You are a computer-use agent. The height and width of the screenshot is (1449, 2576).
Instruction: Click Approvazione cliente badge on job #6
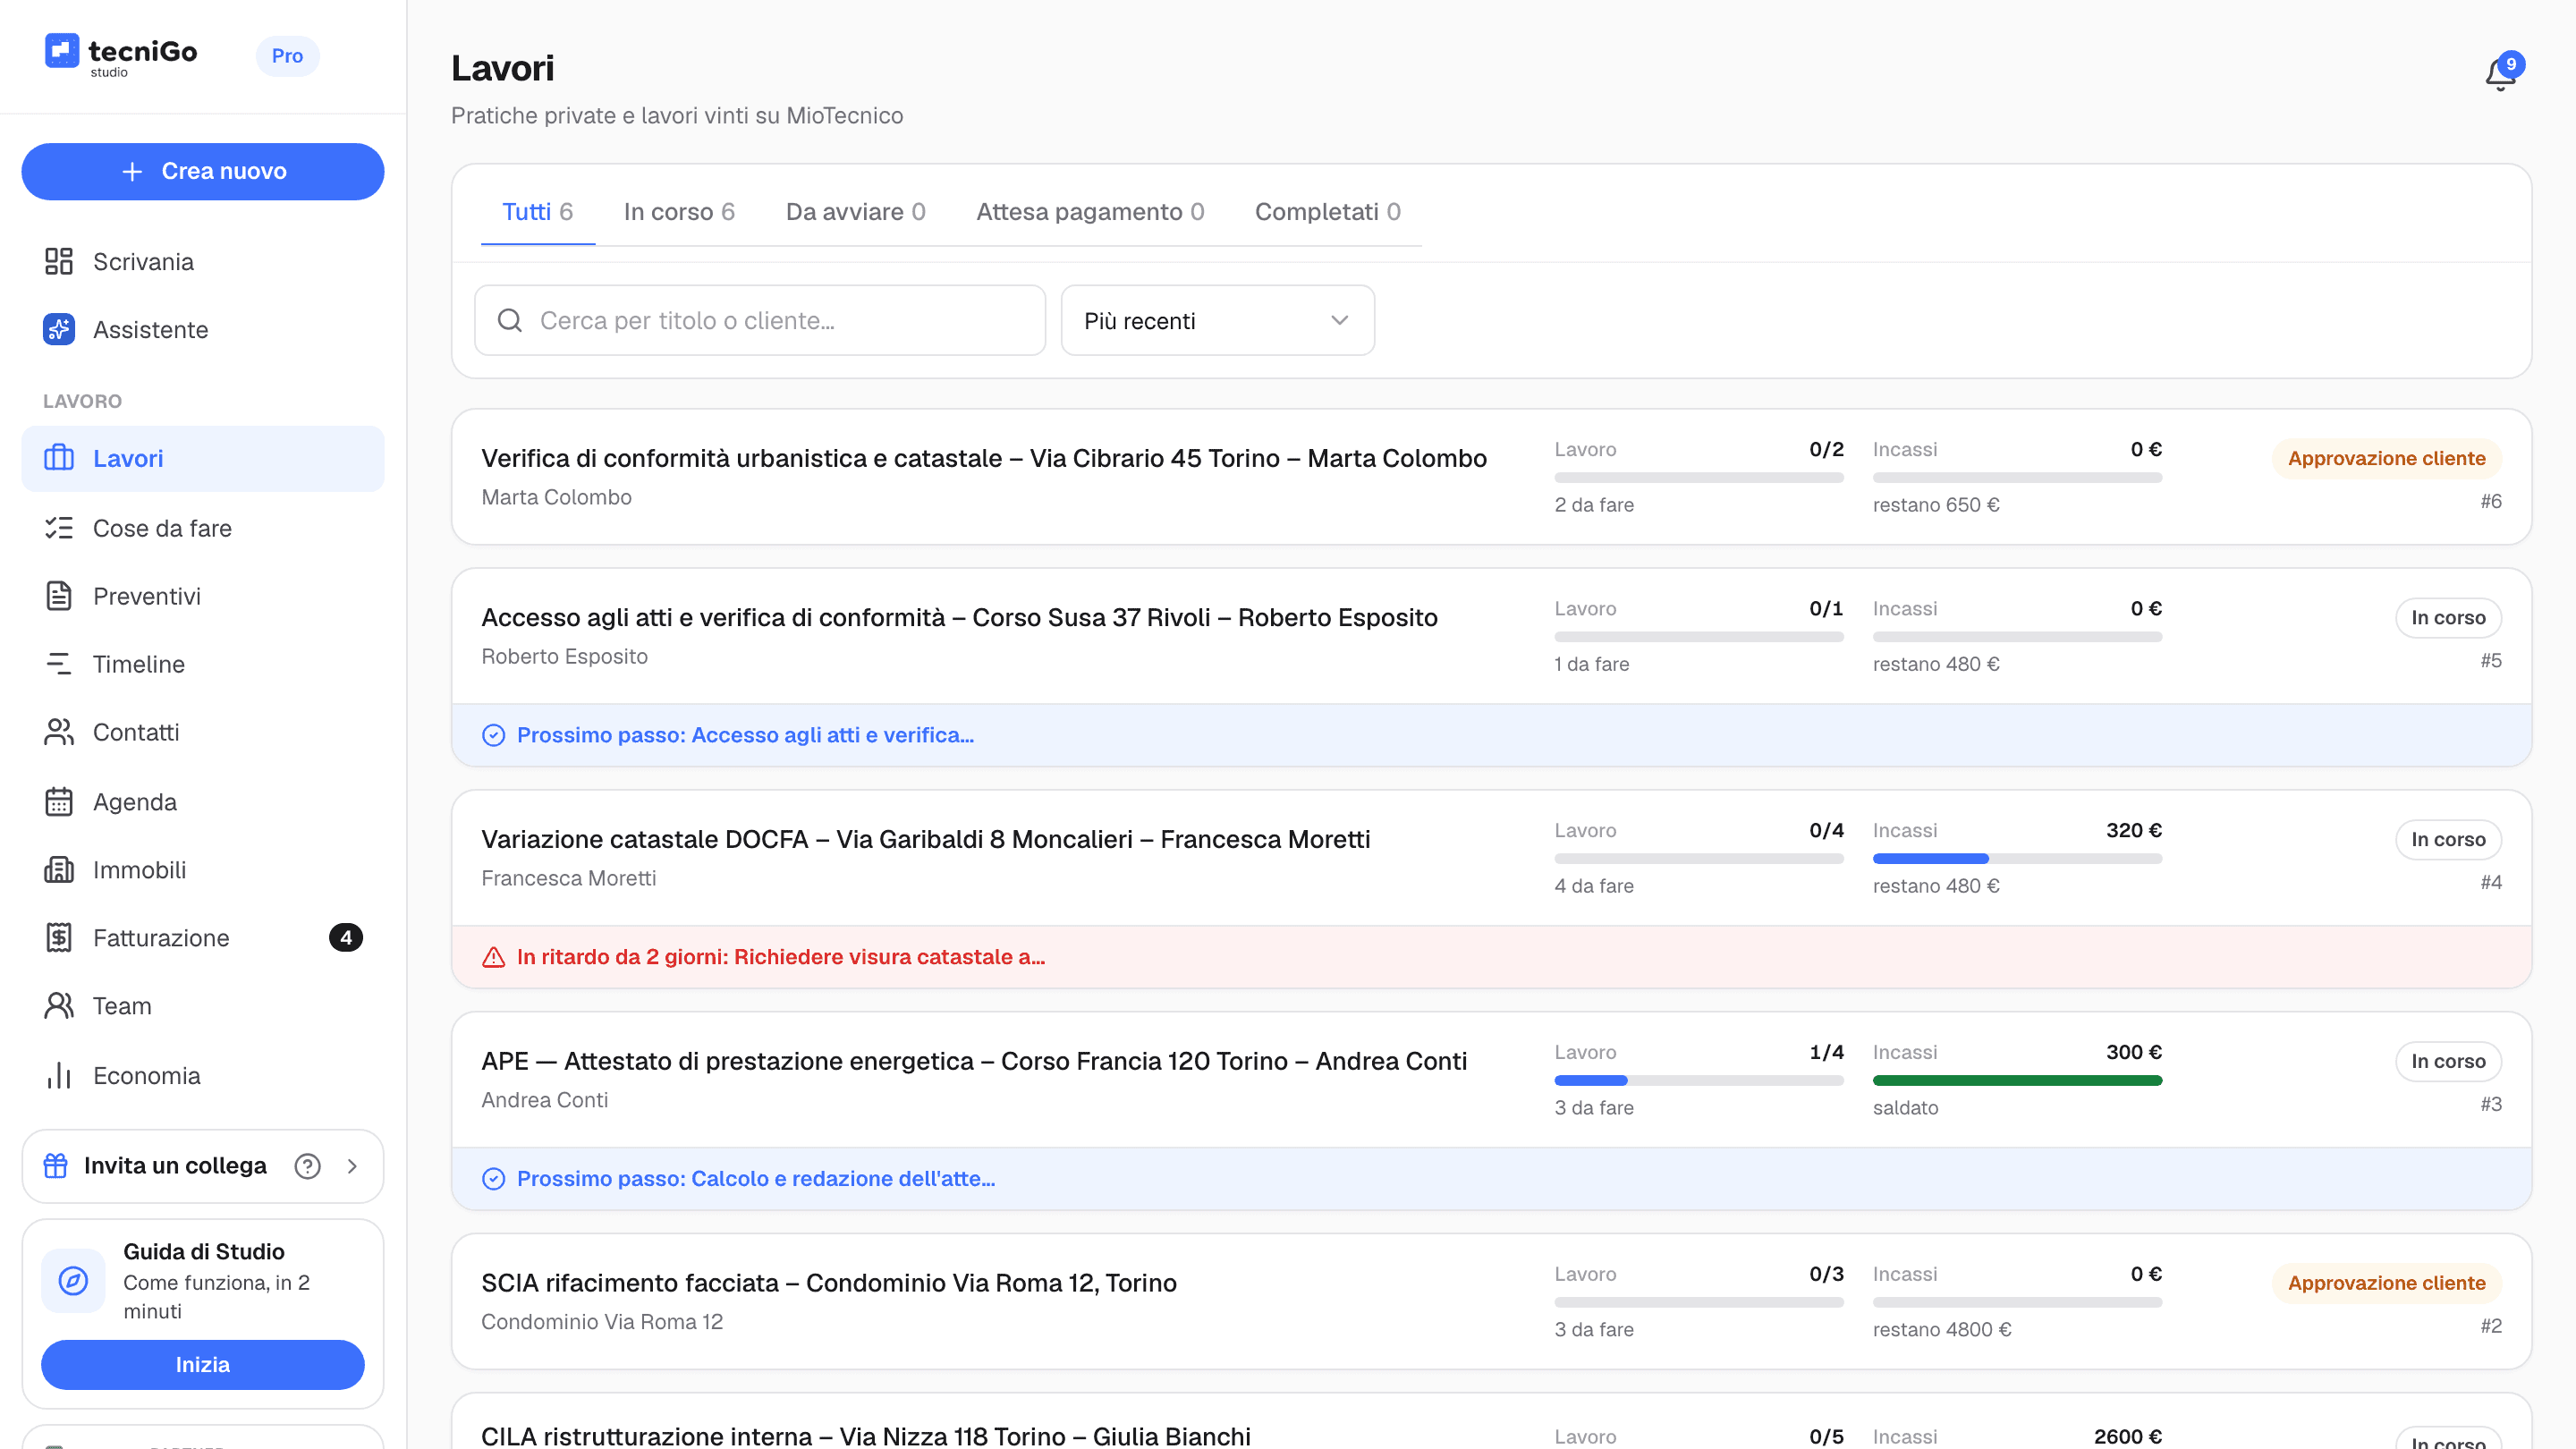pos(2386,458)
